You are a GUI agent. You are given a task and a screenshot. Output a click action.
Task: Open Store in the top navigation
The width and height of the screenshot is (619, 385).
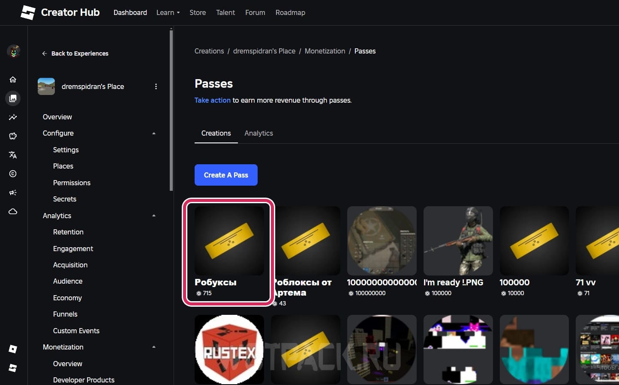pos(198,12)
